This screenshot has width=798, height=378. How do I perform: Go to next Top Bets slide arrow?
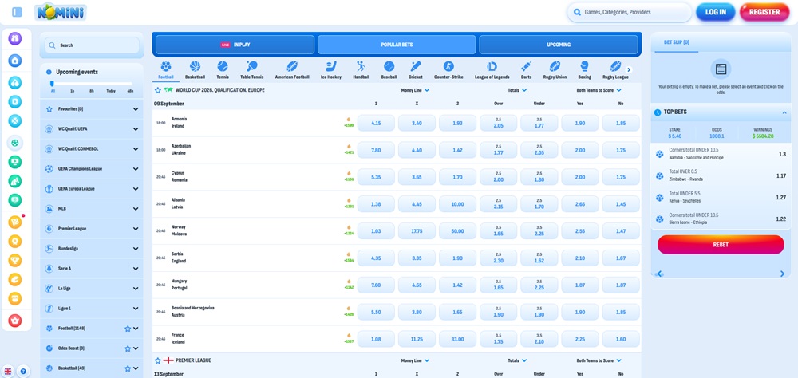point(782,274)
